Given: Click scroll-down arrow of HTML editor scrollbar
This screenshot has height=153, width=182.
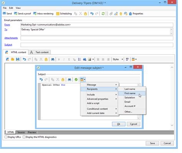Looking at the screenshot, I should click(x=172, y=125).
